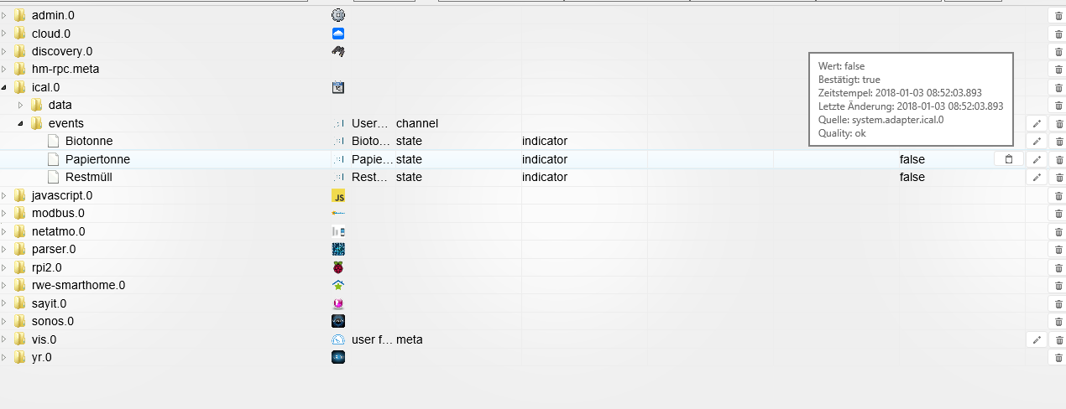Select the sayit.0 row label
This screenshot has height=409, width=1066.
tap(50, 303)
